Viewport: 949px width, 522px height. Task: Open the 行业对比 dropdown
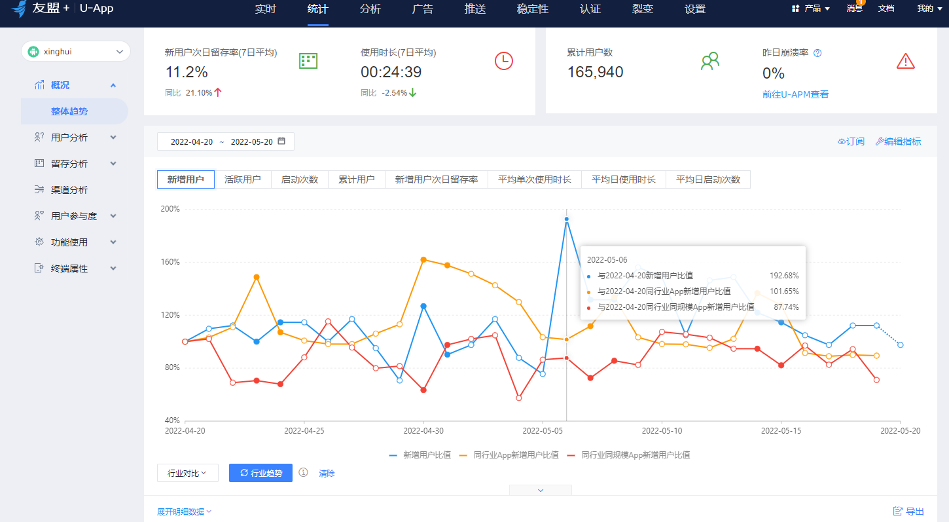pos(188,472)
